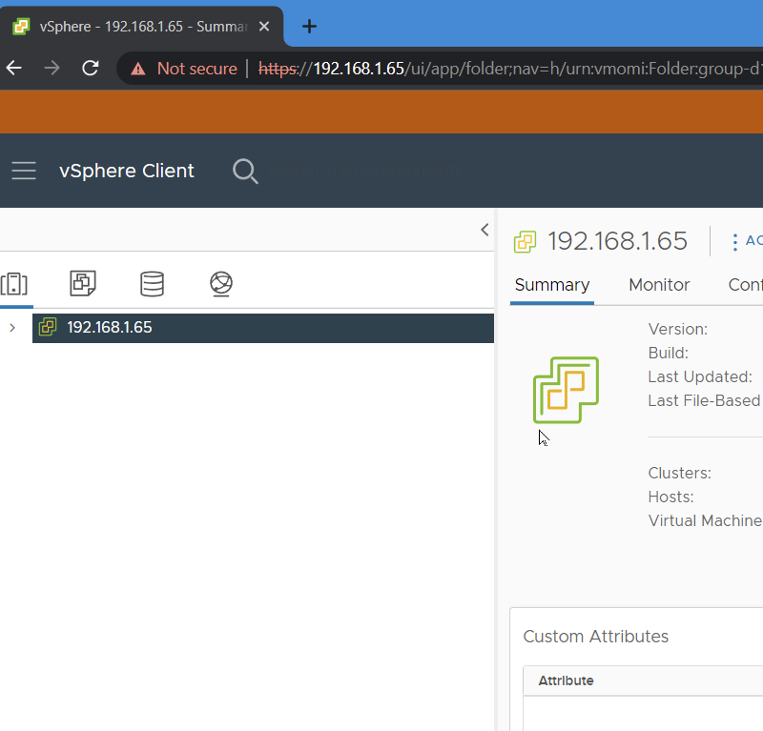Click the Last File-Based label
The width and height of the screenshot is (763, 731).
704,400
